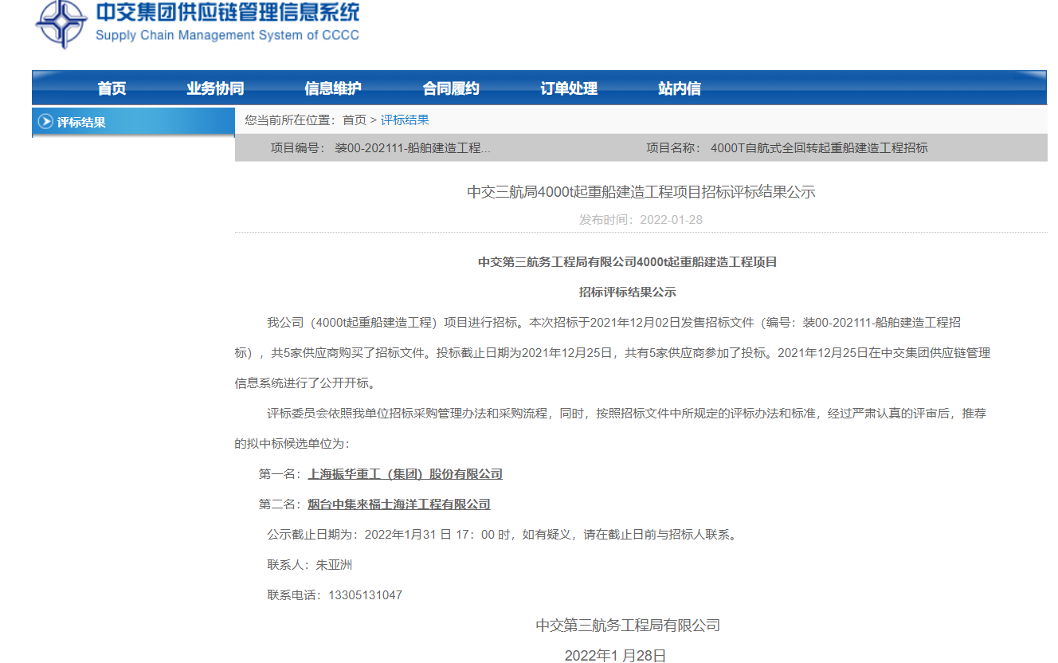Viewport: 1058px width, 663px height.
Task: Click first-place bidder 上海振华重工（集团）股份有限公司
Action: (406, 474)
